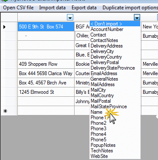Select DeliveryStateProvince option
The height and width of the screenshot is (160, 158).
[115, 68]
